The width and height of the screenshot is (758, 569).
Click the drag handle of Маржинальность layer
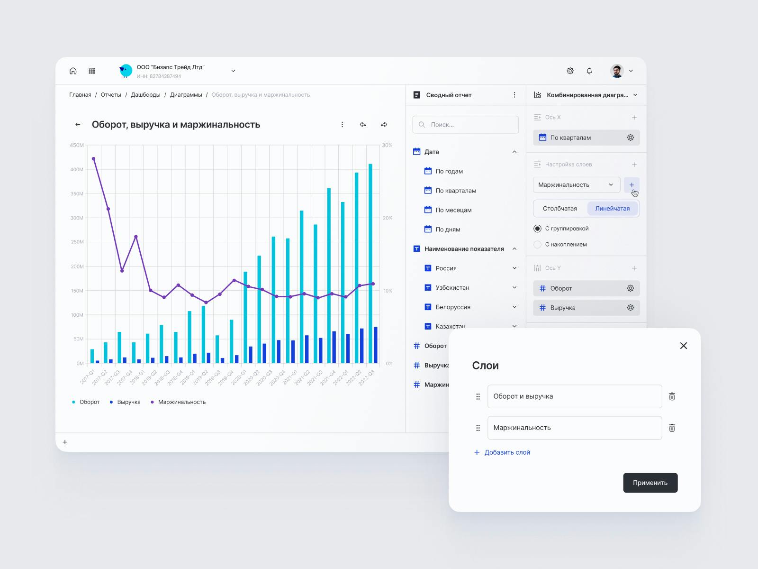[x=478, y=428]
